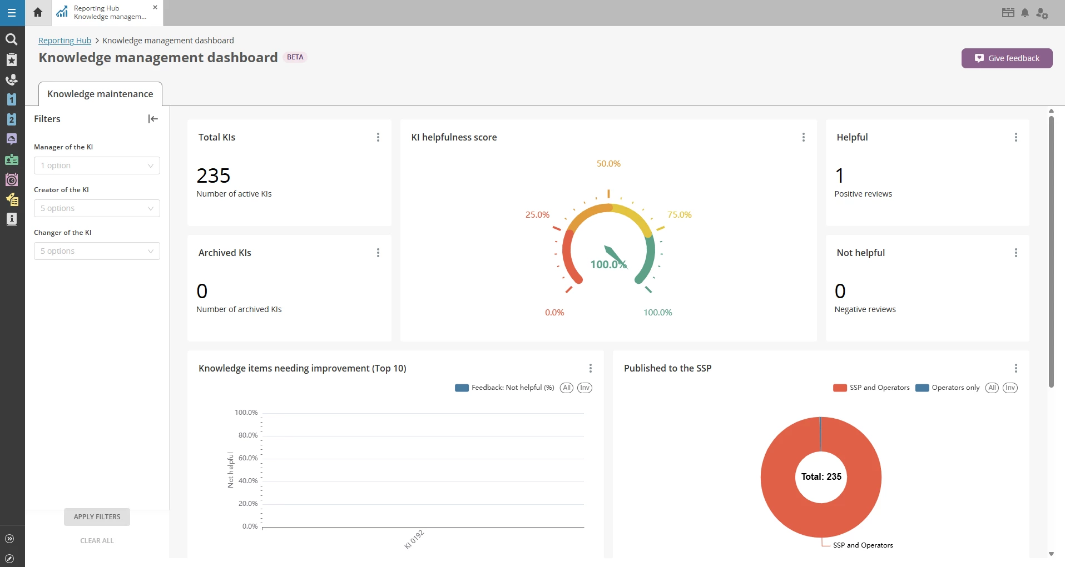Screen dimensions: 1065x567
Task: Collapse the Filters panel arrow
Action: pos(153,119)
